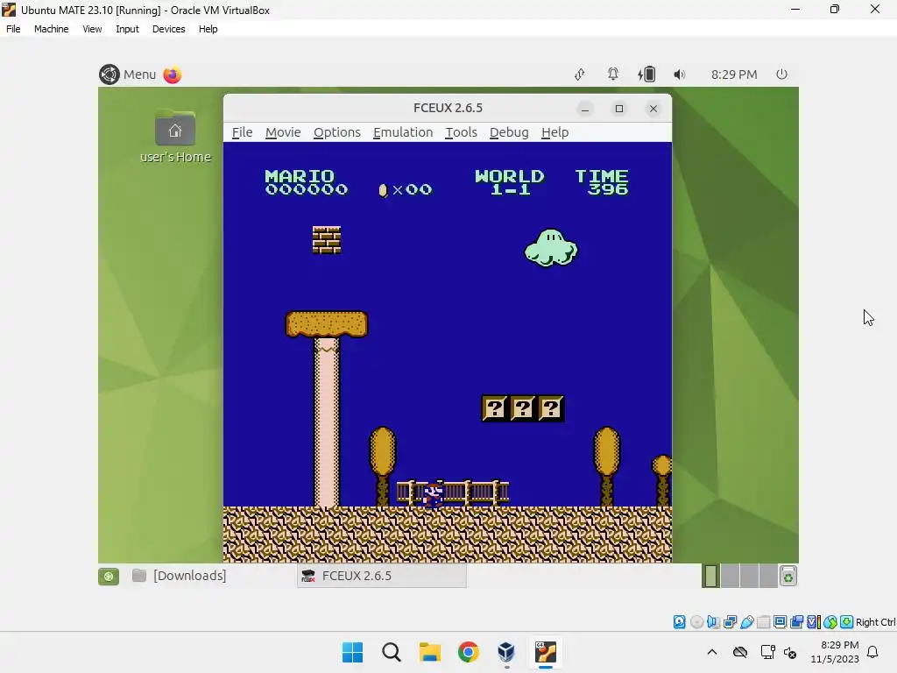Open Google Chrome from Windows taskbar
This screenshot has height=673, width=897.
468,652
